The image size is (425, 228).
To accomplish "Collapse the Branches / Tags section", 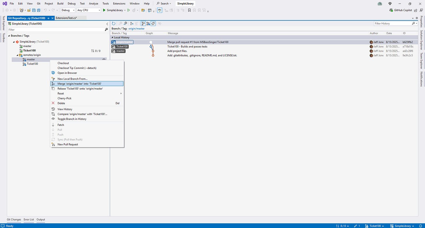I will coord(9,36).
